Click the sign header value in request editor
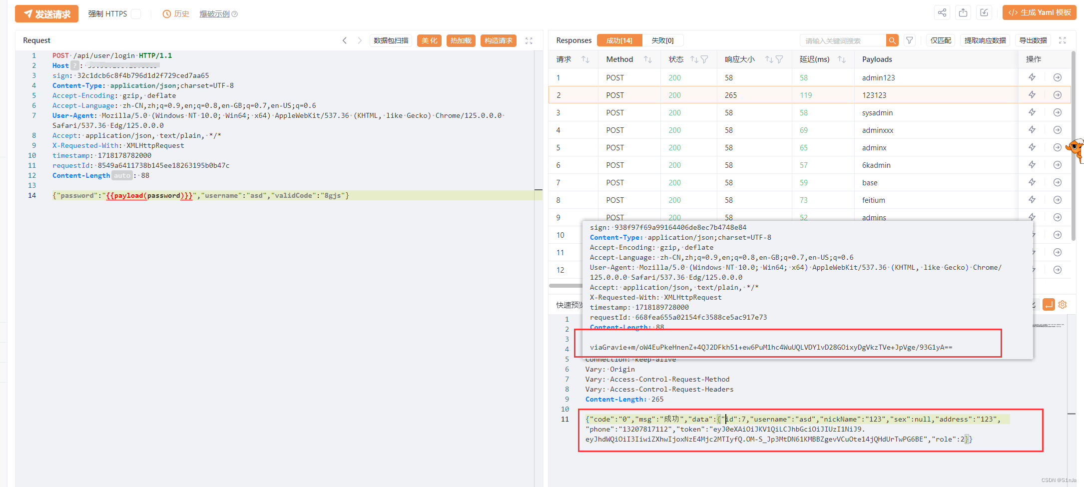The image size is (1084, 487). pyautogui.click(x=143, y=75)
